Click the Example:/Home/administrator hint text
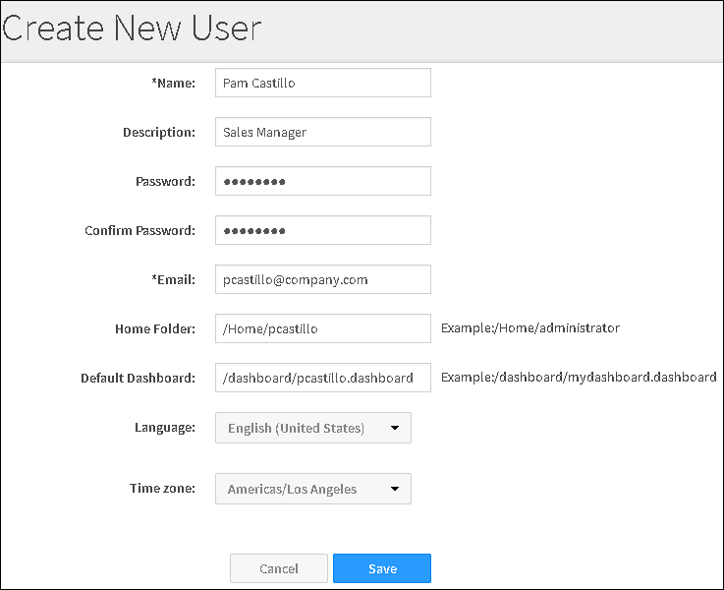 (530, 328)
